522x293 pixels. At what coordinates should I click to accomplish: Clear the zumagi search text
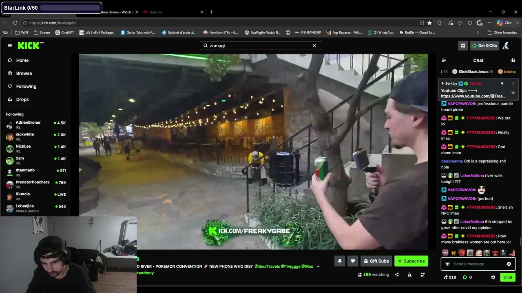314,46
